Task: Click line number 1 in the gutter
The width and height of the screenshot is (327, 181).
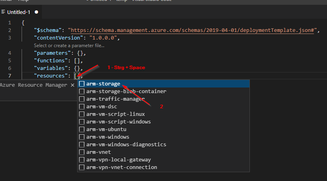Action: pyautogui.click(x=10, y=22)
